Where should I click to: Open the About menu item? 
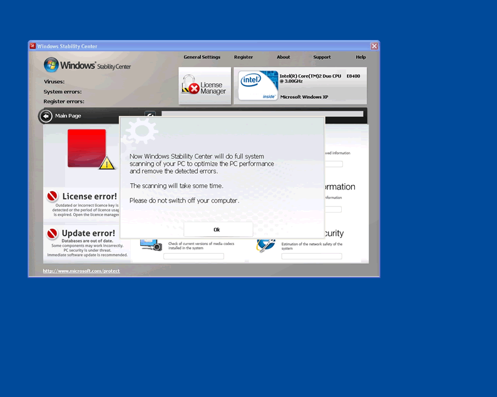pyautogui.click(x=284, y=57)
